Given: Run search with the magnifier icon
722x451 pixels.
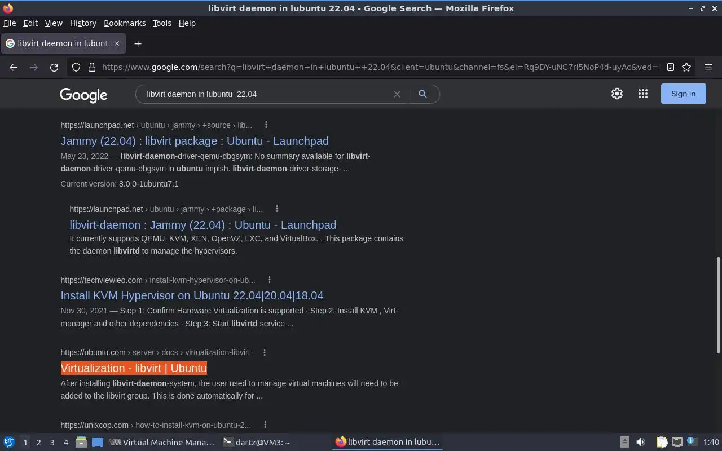Looking at the screenshot, I should (422, 94).
